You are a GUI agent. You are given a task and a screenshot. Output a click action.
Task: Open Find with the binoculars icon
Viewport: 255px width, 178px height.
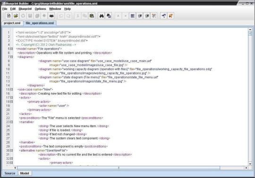point(102,16)
